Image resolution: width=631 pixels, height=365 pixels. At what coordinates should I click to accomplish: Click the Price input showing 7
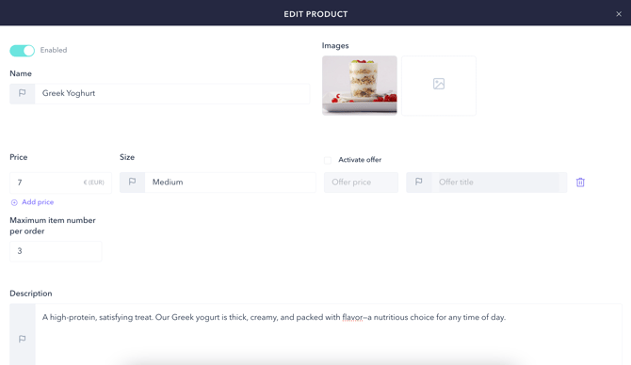[46, 182]
